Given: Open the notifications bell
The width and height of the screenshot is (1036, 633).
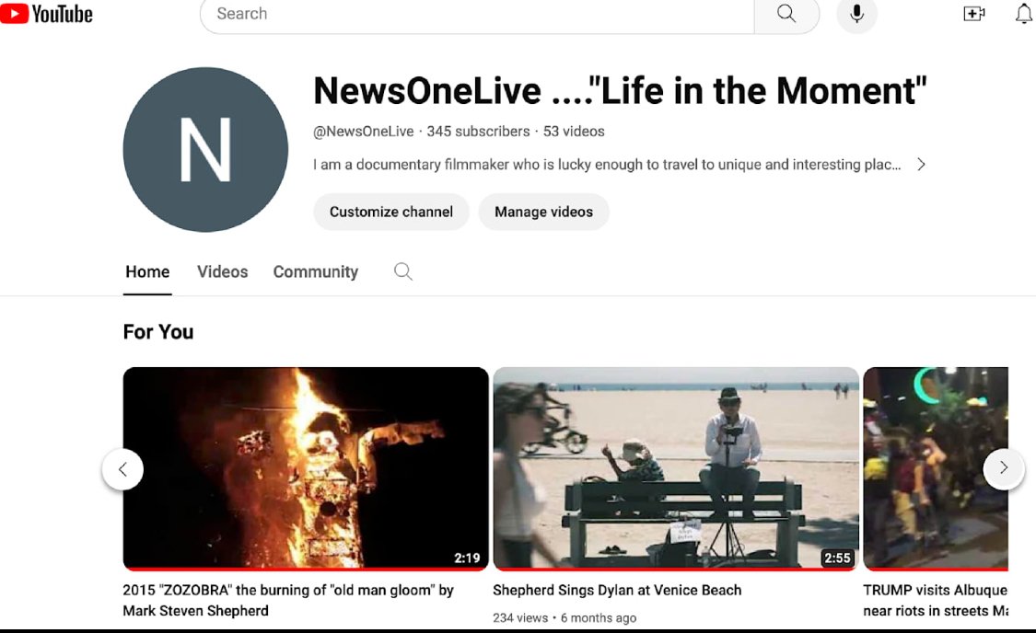Looking at the screenshot, I should tap(1024, 14).
